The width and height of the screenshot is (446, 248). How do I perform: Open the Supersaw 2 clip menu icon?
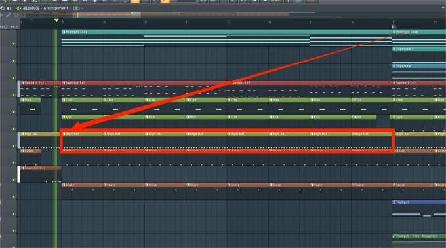pyautogui.click(x=394, y=49)
